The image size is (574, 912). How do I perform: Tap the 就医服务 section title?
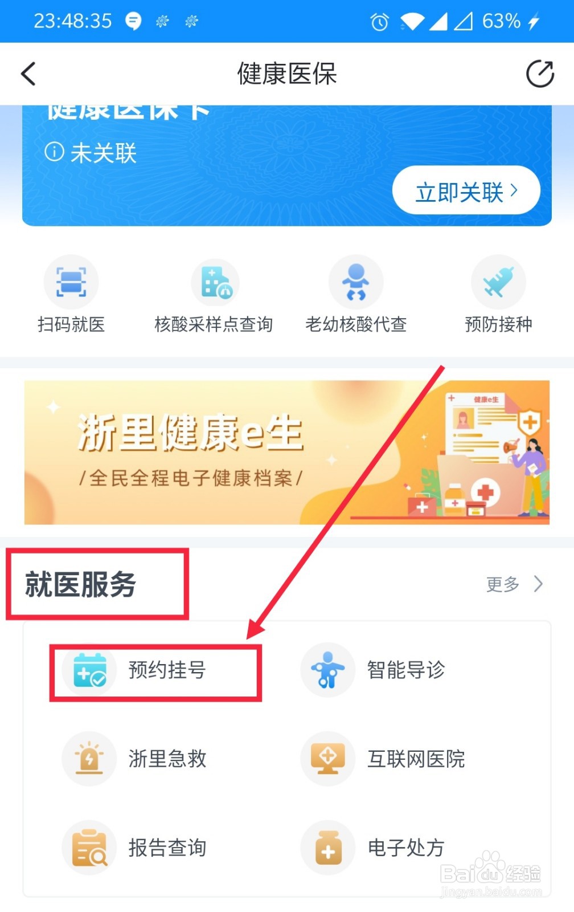pos(80,585)
